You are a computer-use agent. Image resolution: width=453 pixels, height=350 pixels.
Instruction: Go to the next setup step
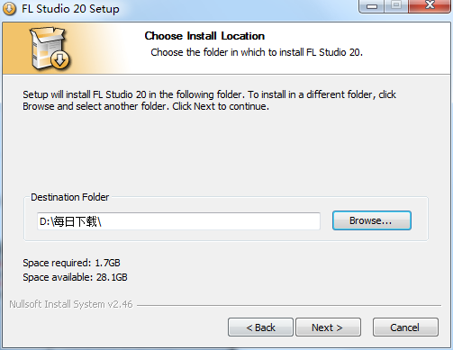coord(328,328)
